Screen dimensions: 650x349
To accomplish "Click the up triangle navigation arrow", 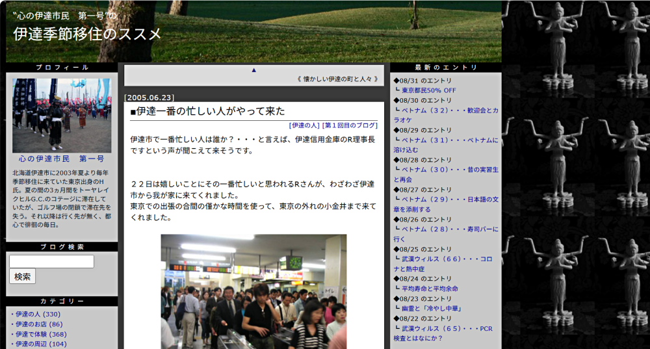I will [254, 70].
